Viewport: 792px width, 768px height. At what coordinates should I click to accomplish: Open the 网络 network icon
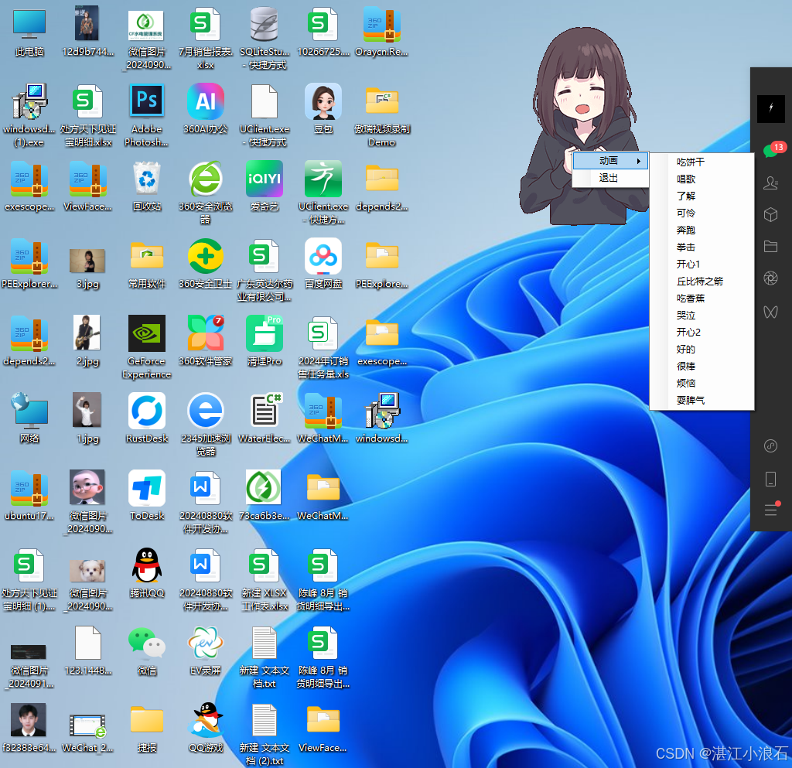pos(29,411)
